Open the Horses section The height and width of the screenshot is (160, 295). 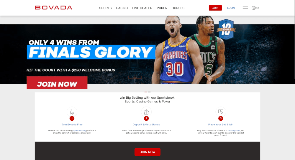178,8
